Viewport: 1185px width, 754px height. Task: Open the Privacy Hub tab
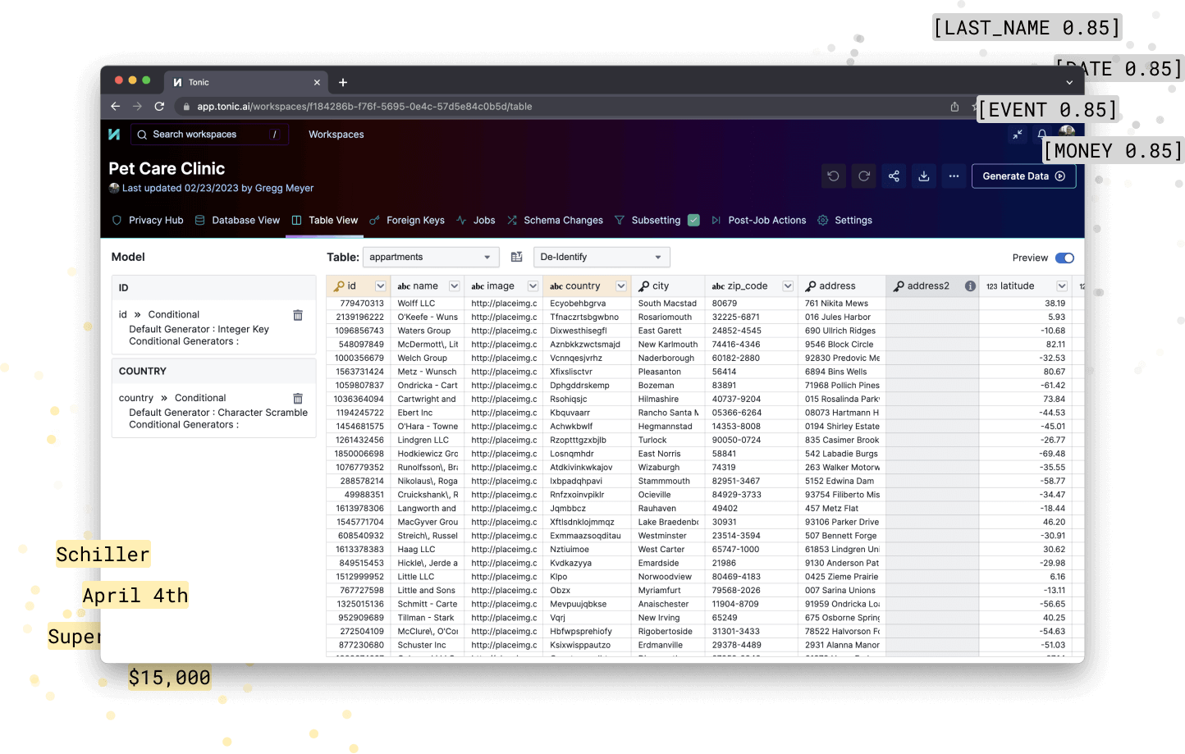click(x=155, y=220)
